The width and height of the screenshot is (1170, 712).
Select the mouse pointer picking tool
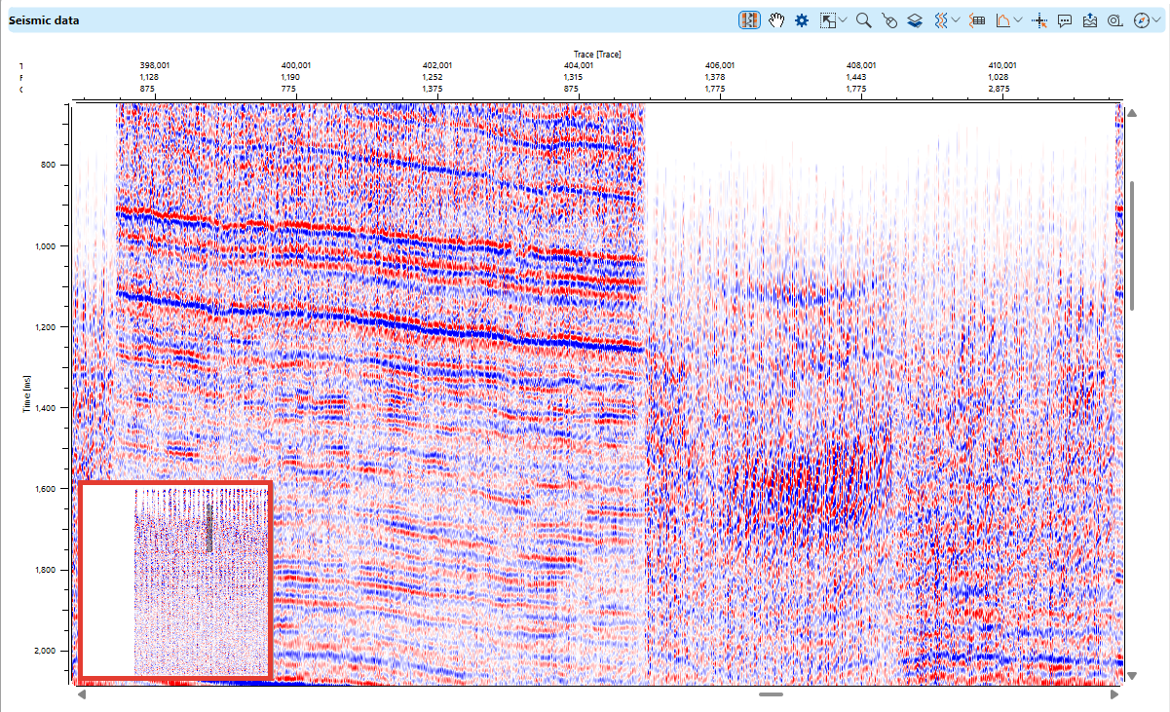click(x=890, y=19)
